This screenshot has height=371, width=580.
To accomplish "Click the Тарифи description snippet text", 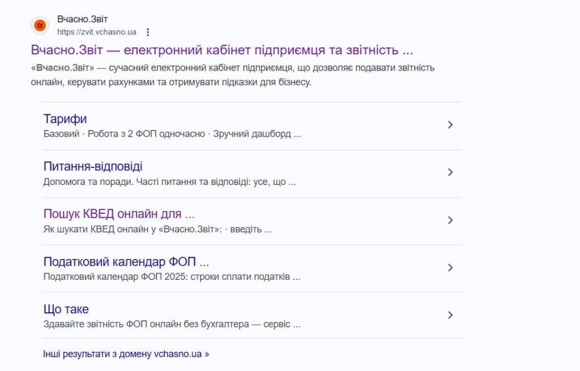I will [x=172, y=134].
